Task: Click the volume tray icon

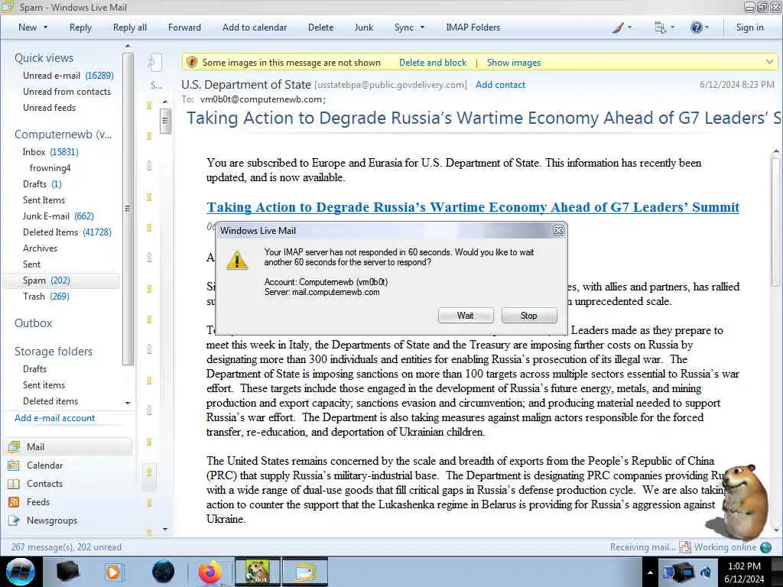Action: 706,572
